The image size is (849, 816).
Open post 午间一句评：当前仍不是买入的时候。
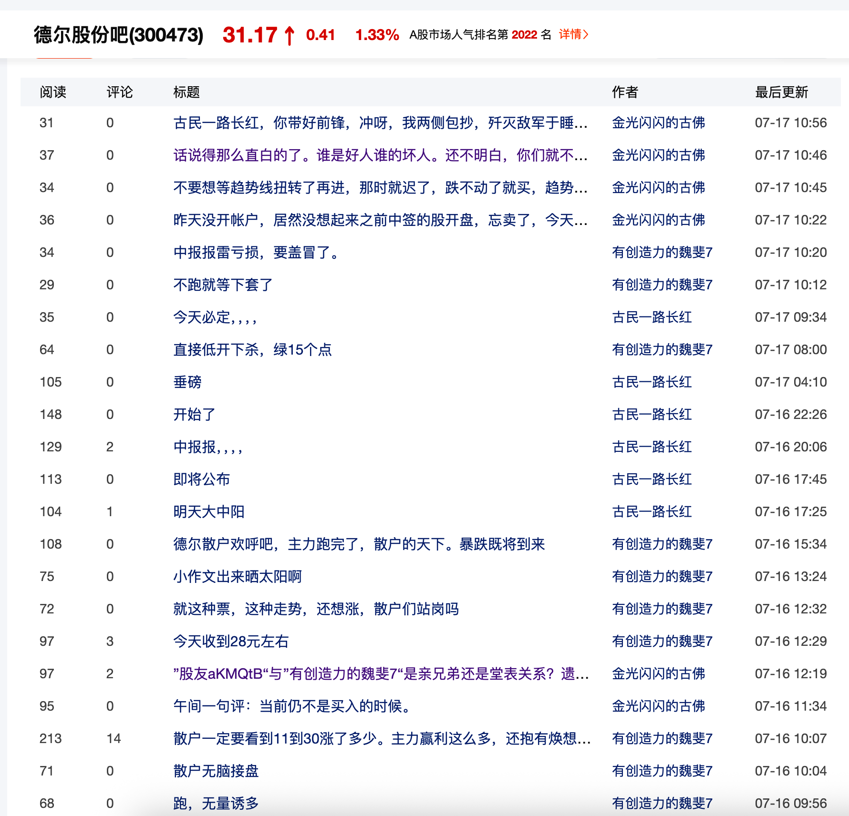[x=292, y=706]
